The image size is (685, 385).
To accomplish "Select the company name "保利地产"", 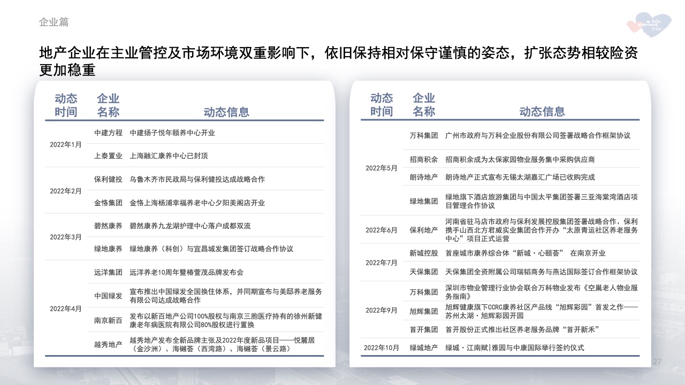I will [424, 230].
